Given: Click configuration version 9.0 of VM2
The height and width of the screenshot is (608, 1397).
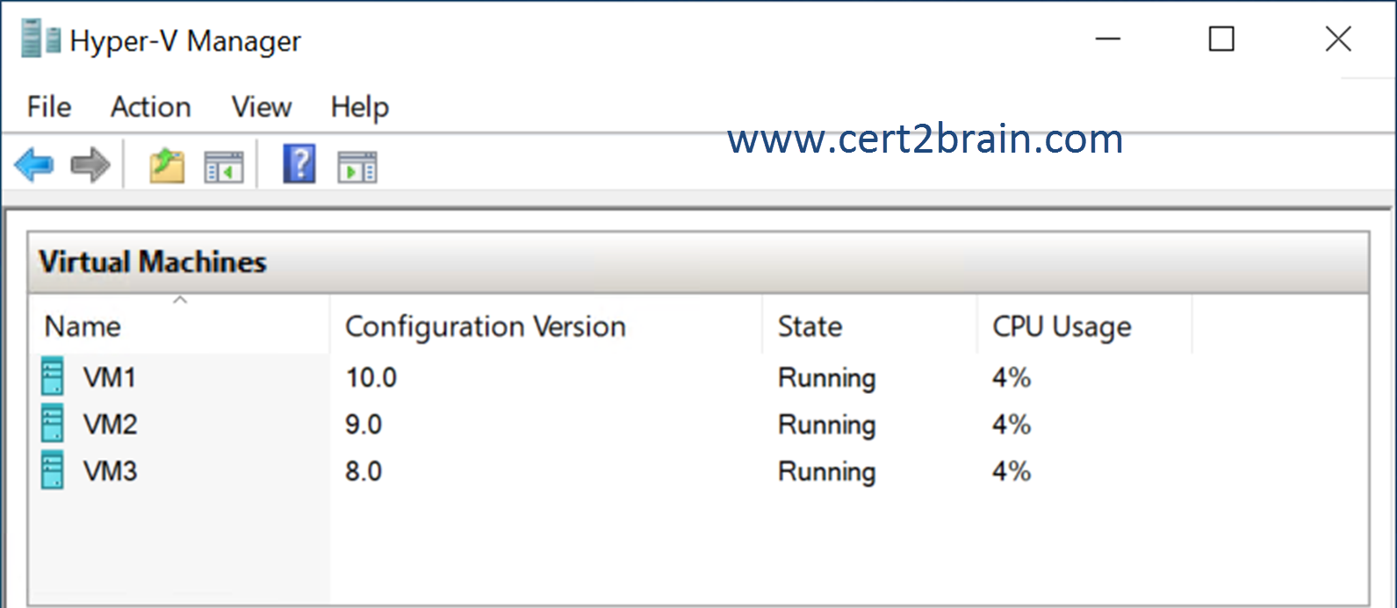Looking at the screenshot, I should (x=364, y=425).
